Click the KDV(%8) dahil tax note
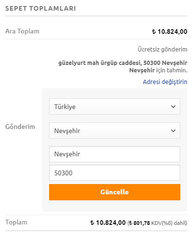The height and width of the screenshot is (236, 196). coord(169,223)
